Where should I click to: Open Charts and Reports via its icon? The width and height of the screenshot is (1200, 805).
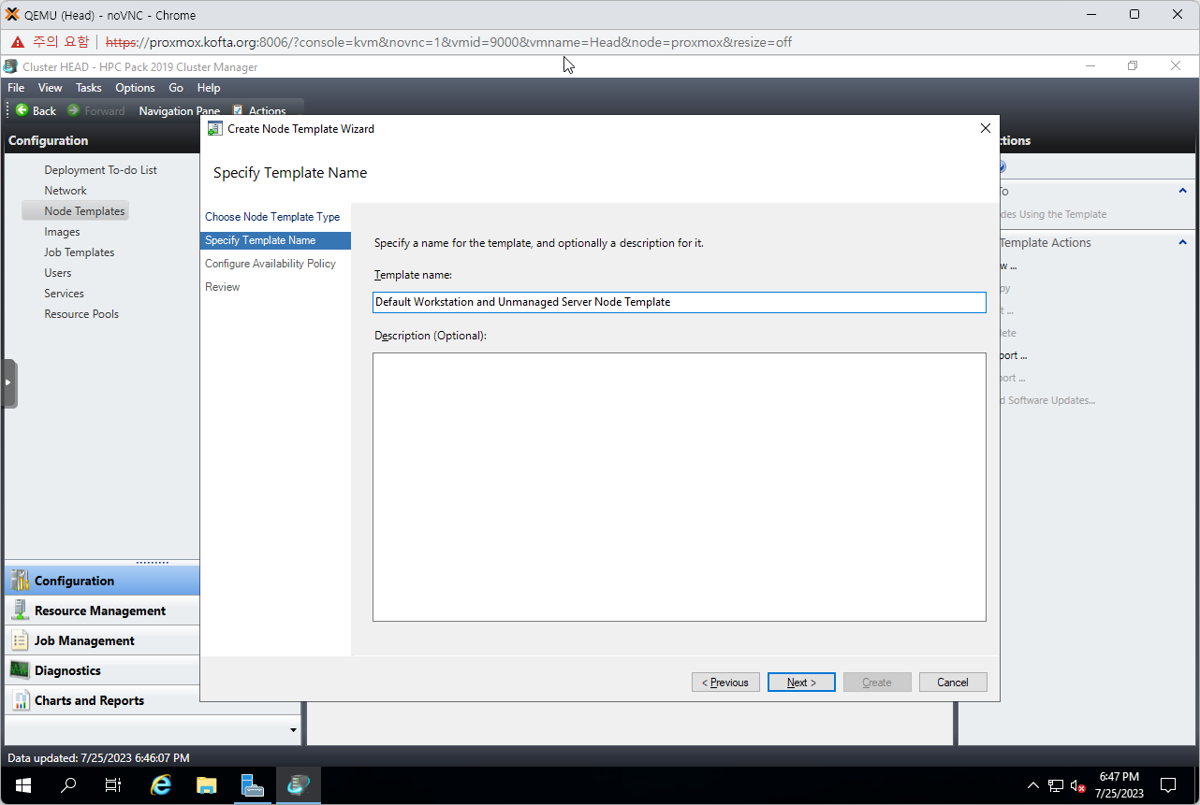[x=19, y=700]
